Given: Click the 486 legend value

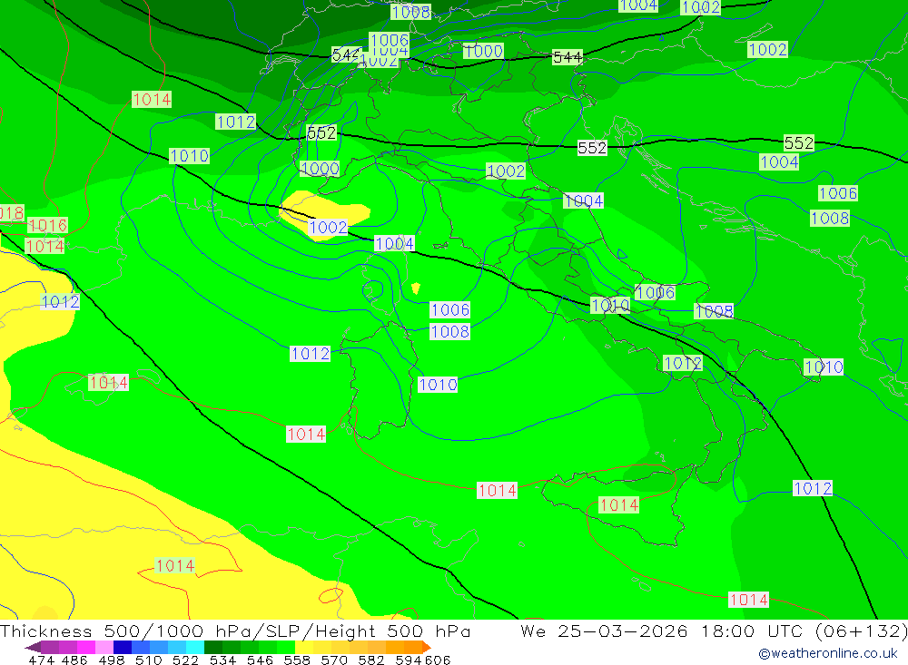Looking at the screenshot, I should [x=74, y=660].
